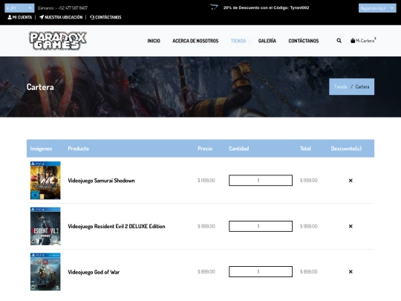
Task: Click the Precio column header
Action: (x=205, y=149)
